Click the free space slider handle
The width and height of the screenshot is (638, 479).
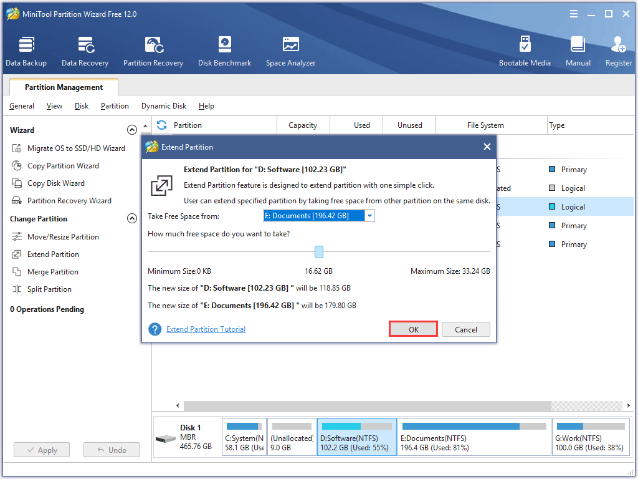[x=319, y=252]
